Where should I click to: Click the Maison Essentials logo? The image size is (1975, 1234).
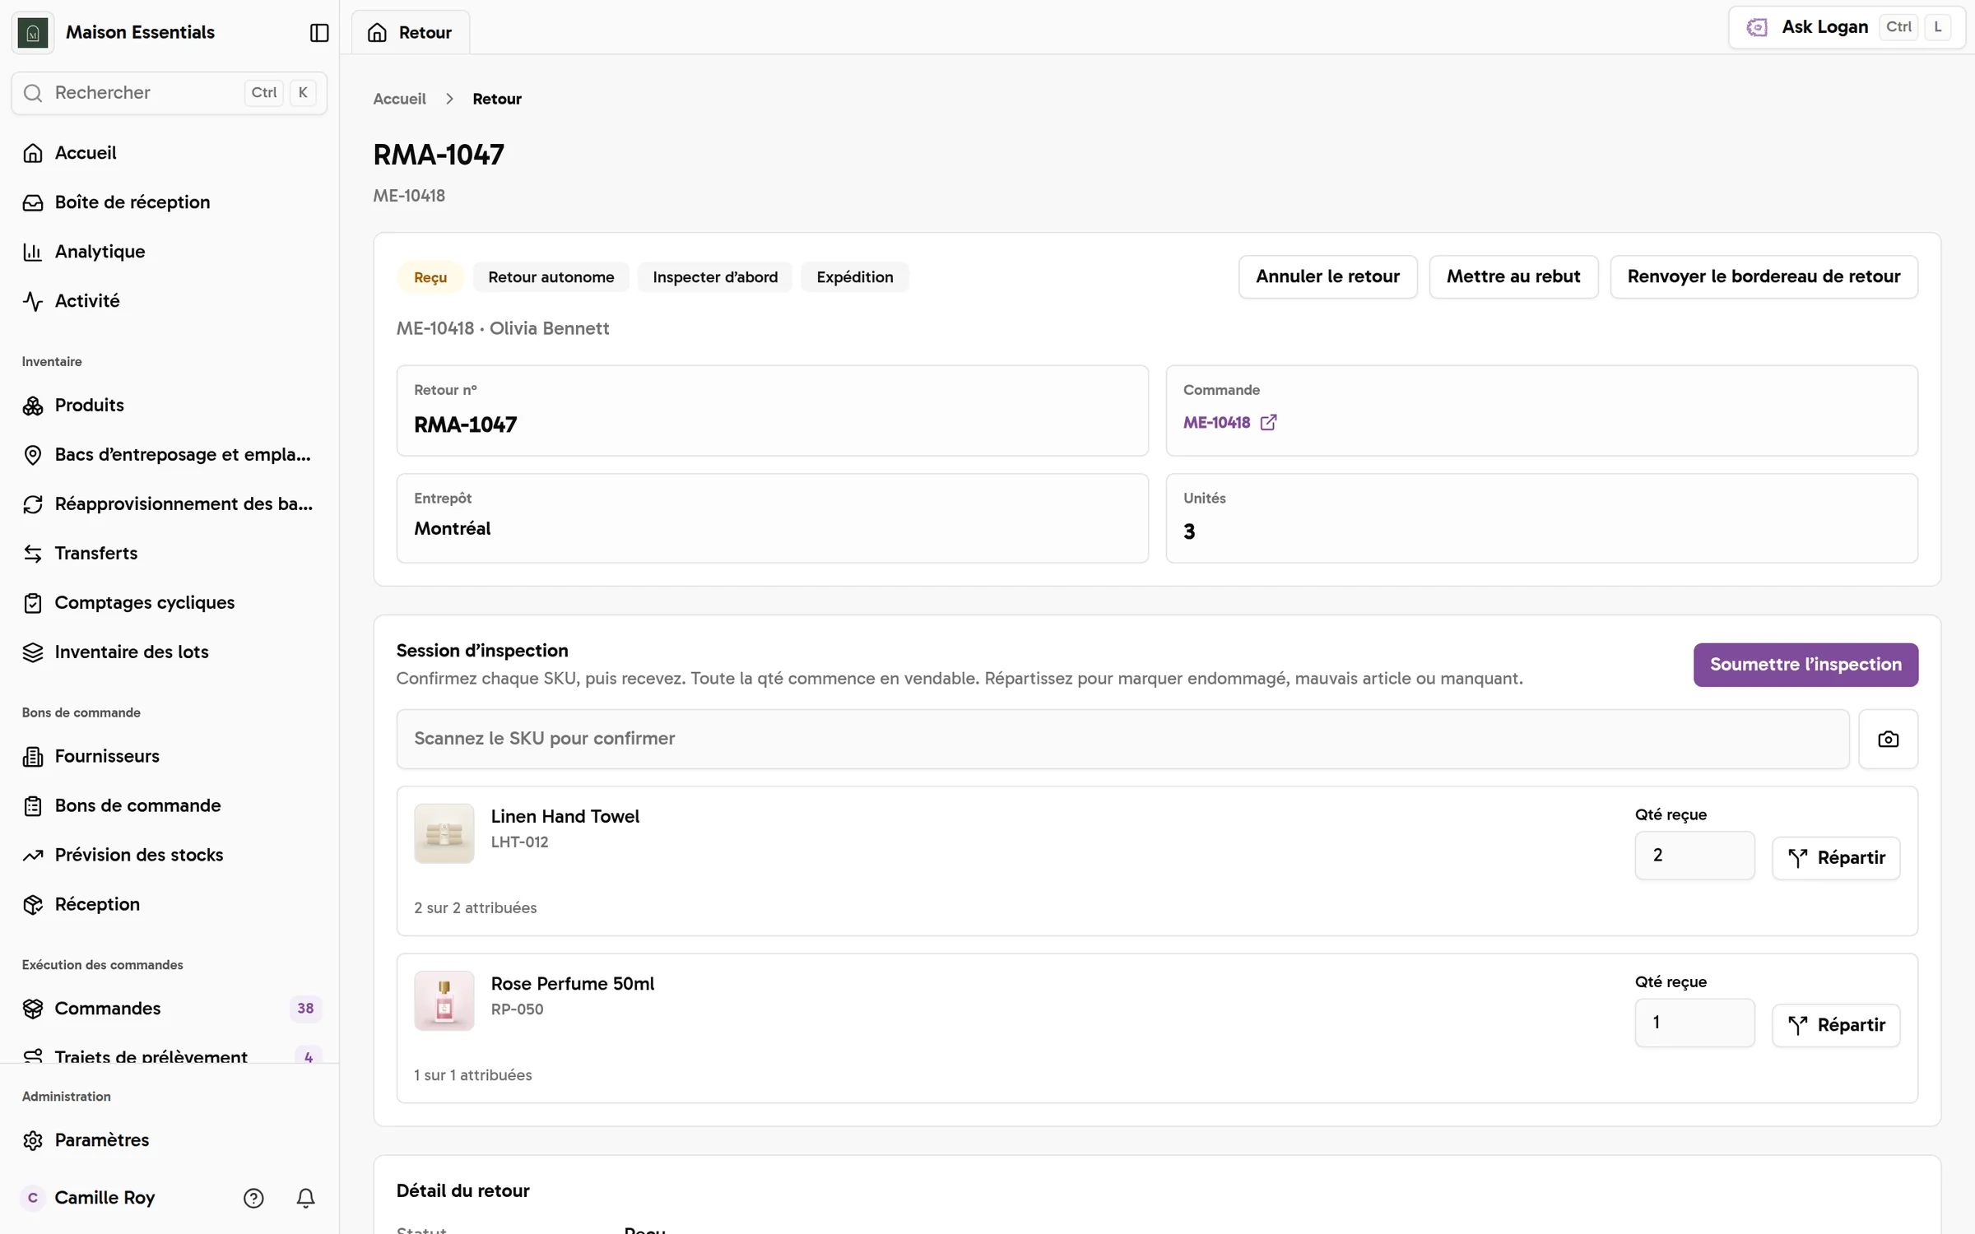click(x=33, y=32)
